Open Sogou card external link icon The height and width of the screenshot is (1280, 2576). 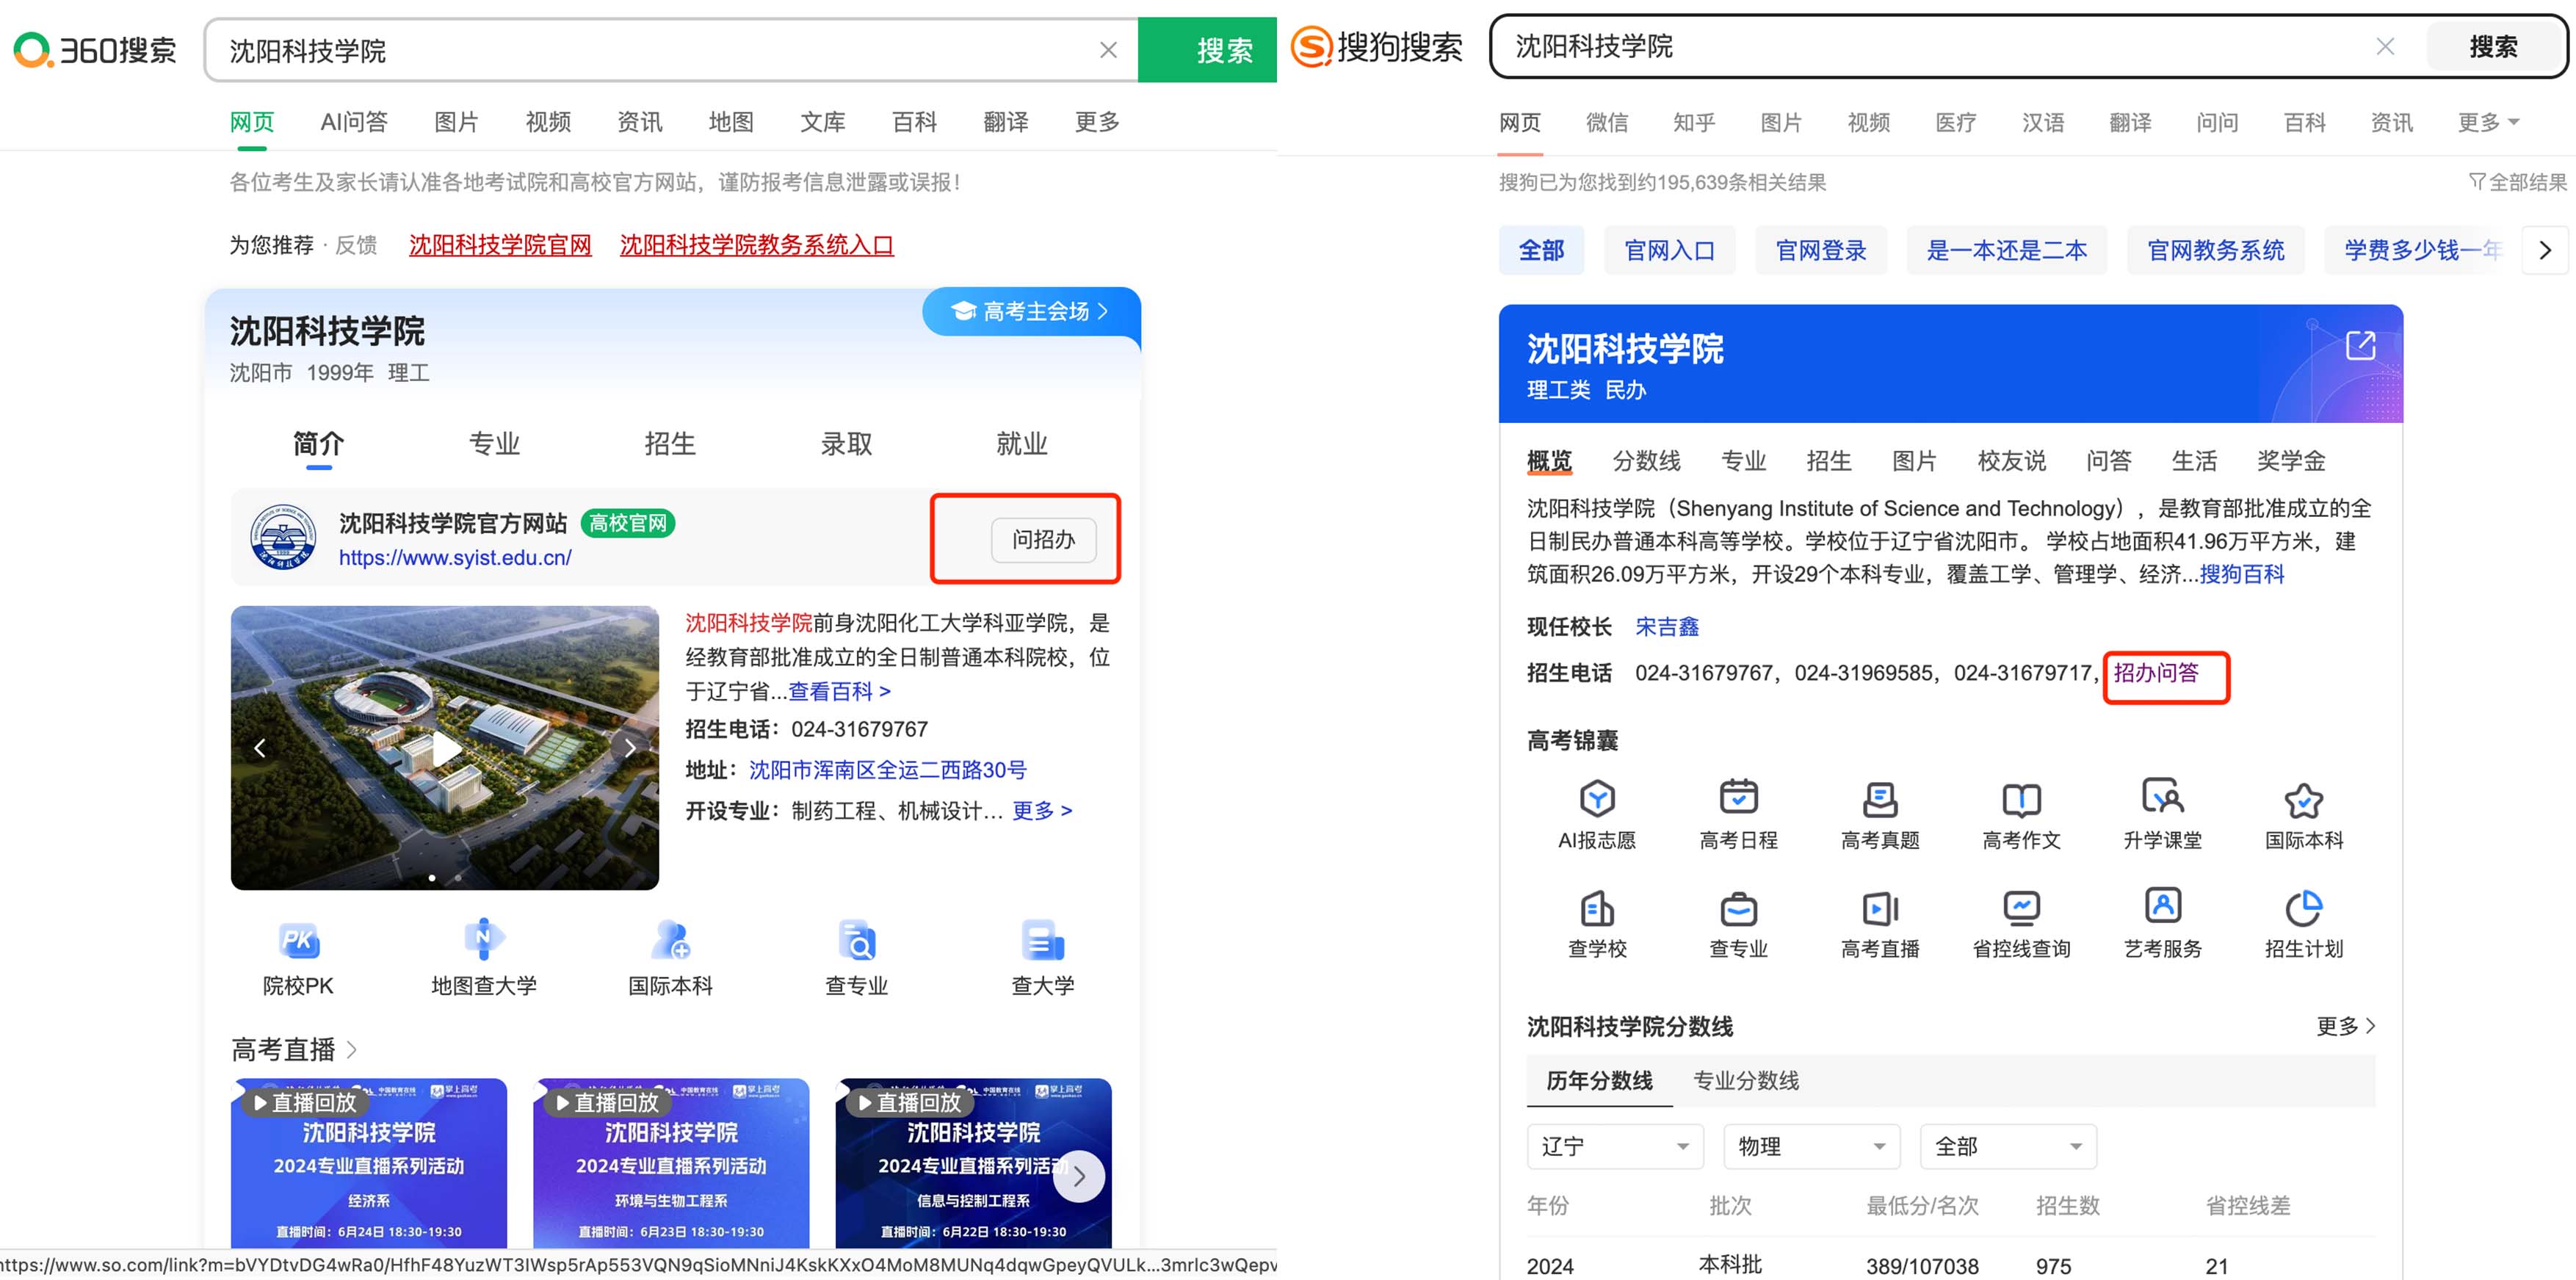click(x=2360, y=346)
